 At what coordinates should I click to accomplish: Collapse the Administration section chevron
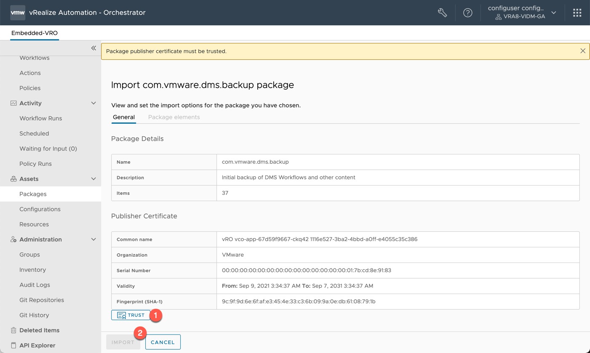click(x=93, y=239)
